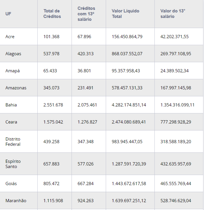Click the Bahia state cell

point(11,105)
